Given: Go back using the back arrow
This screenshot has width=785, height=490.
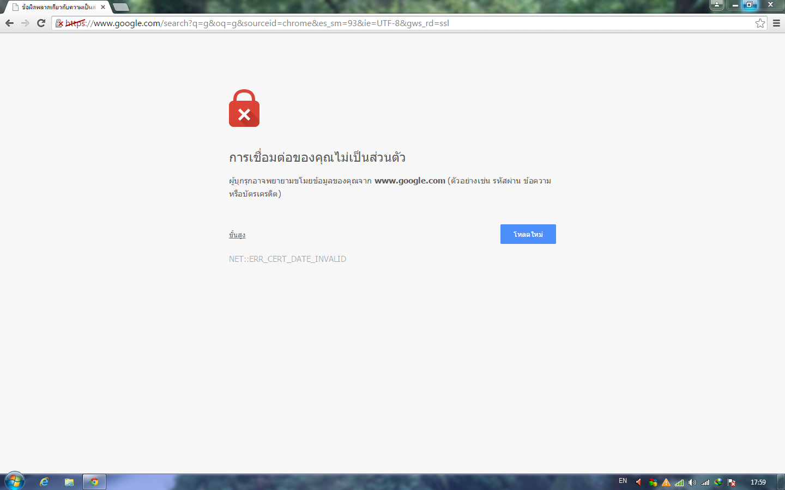Looking at the screenshot, I should tap(9, 23).
